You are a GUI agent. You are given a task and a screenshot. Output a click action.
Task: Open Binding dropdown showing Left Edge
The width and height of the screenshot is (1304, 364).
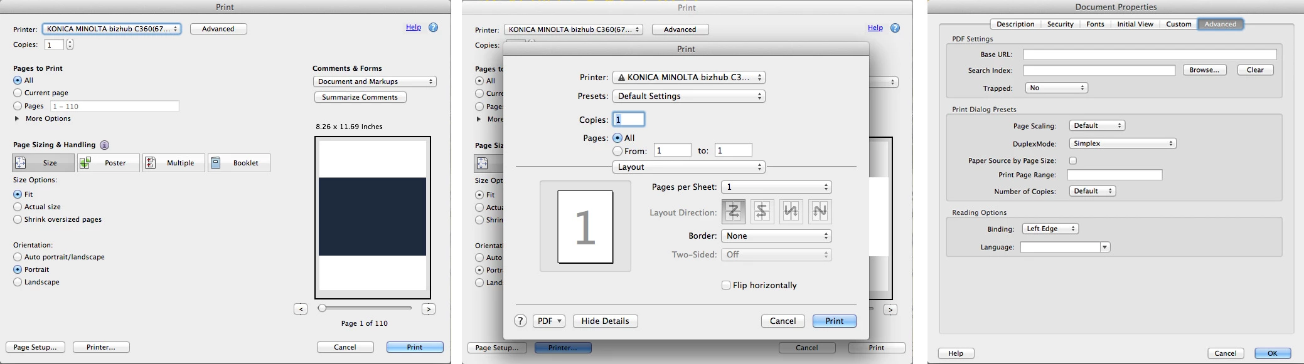[x=1050, y=229]
